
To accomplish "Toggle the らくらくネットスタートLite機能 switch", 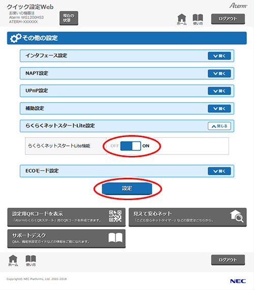I will [131, 146].
